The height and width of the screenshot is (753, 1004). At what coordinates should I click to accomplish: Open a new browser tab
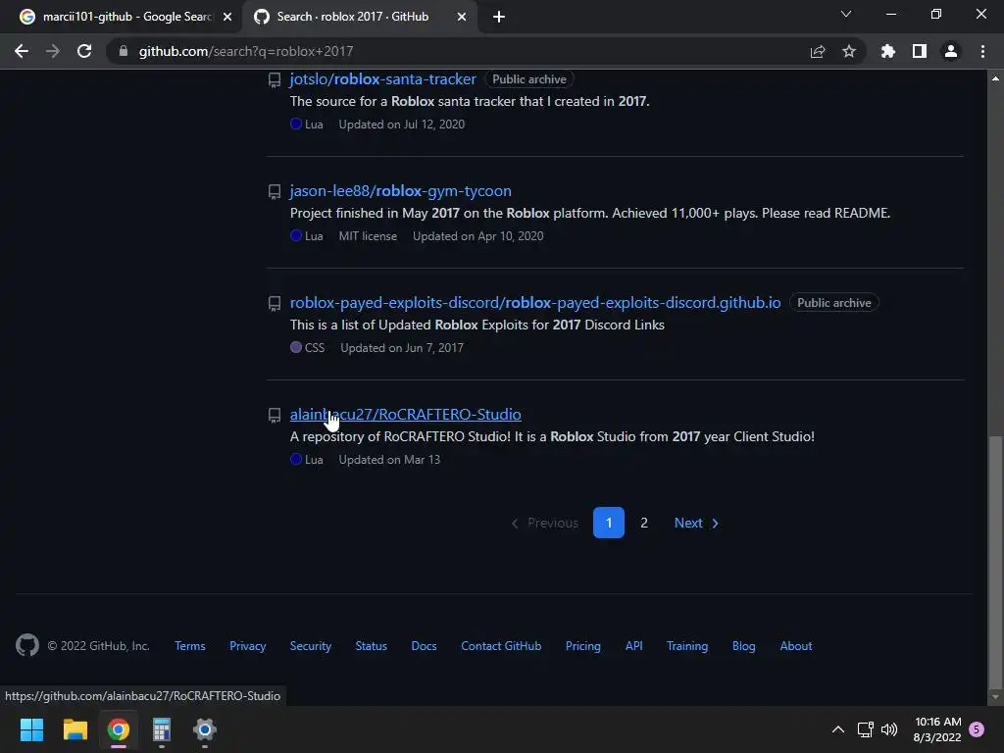pyautogui.click(x=499, y=18)
